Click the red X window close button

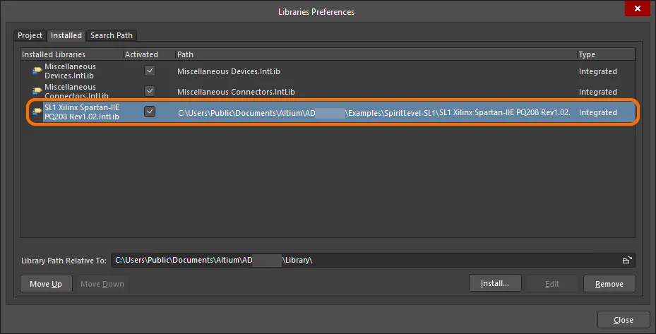(x=637, y=8)
